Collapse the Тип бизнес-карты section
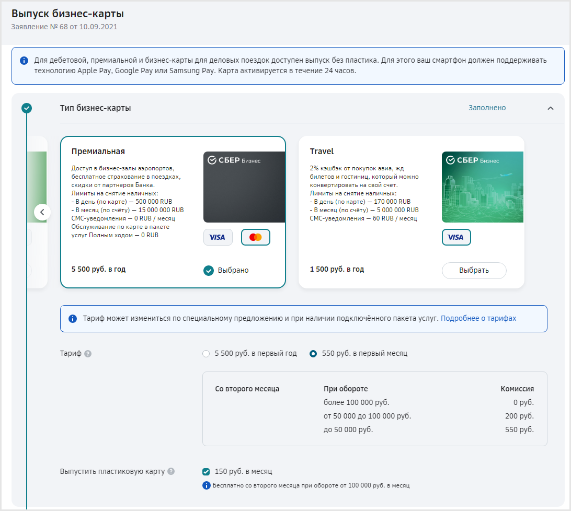Viewport: 571px width, 511px height. [550, 108]
